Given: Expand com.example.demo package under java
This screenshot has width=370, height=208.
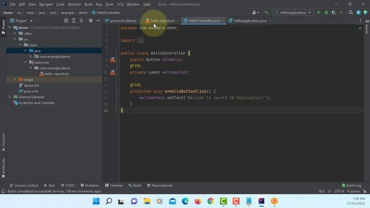Looking at the screenshot, I should pos(31,57).
